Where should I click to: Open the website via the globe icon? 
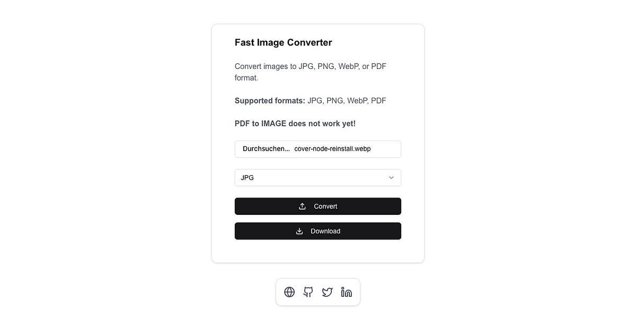(289, 292)
